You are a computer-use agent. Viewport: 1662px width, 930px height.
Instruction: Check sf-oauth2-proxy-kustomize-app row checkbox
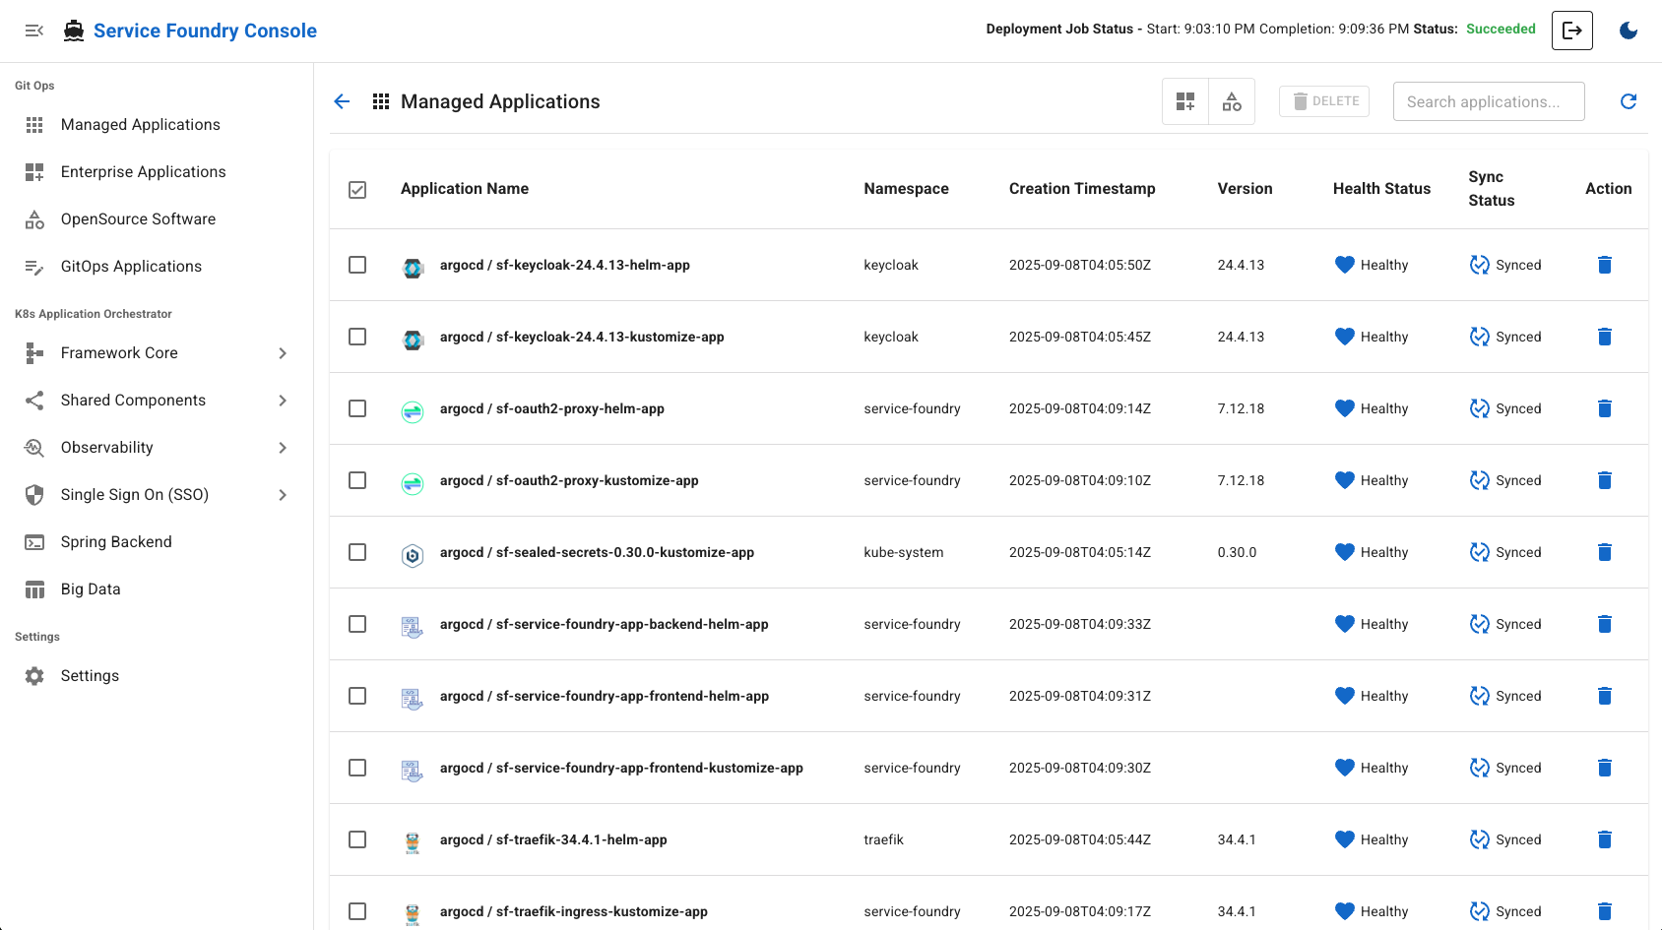[357, 480]
